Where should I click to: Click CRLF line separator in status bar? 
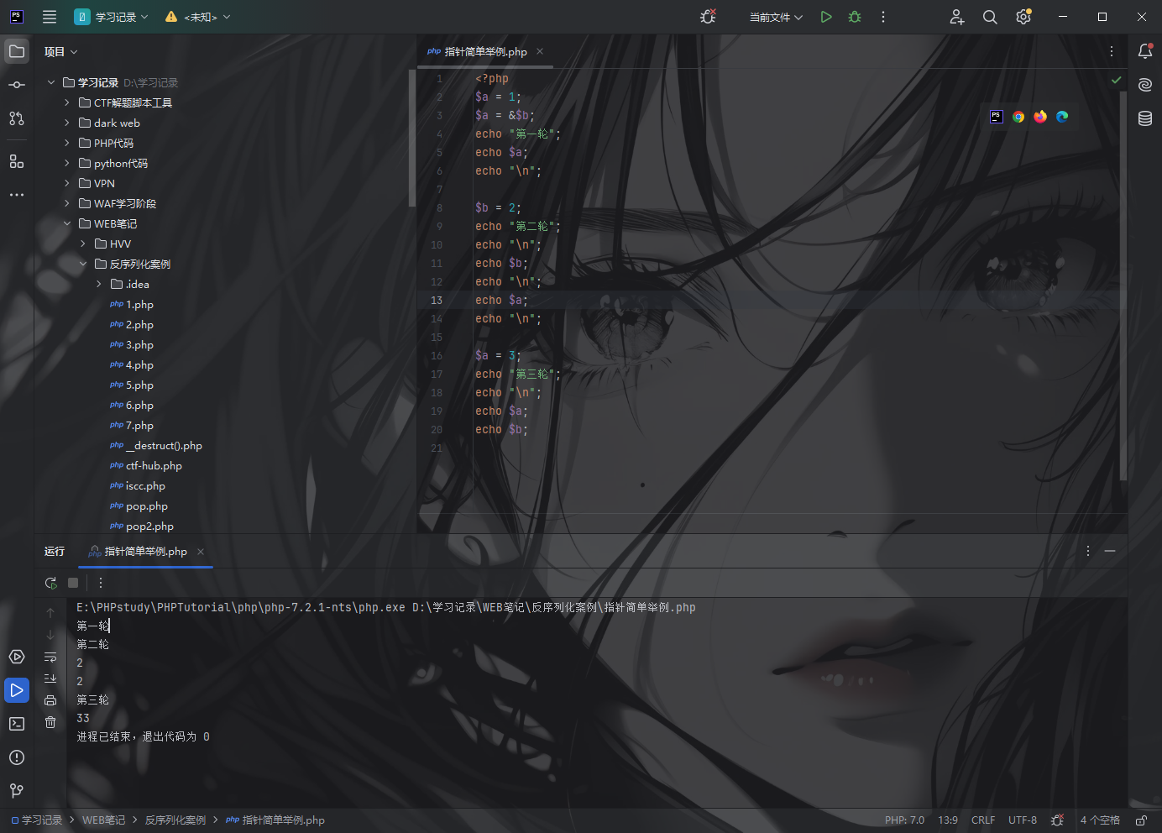[983, 820]
